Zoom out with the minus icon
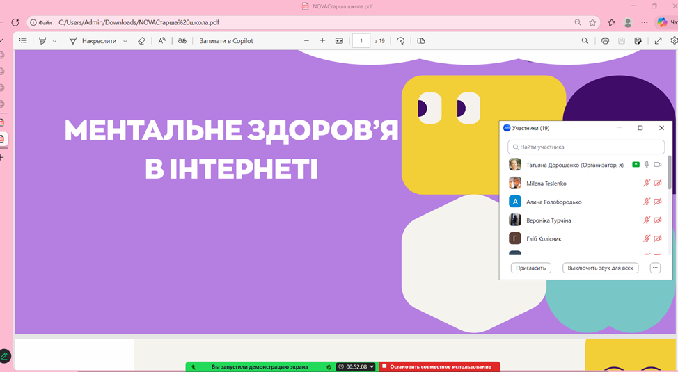678x372 pixels. pos(306,41)
